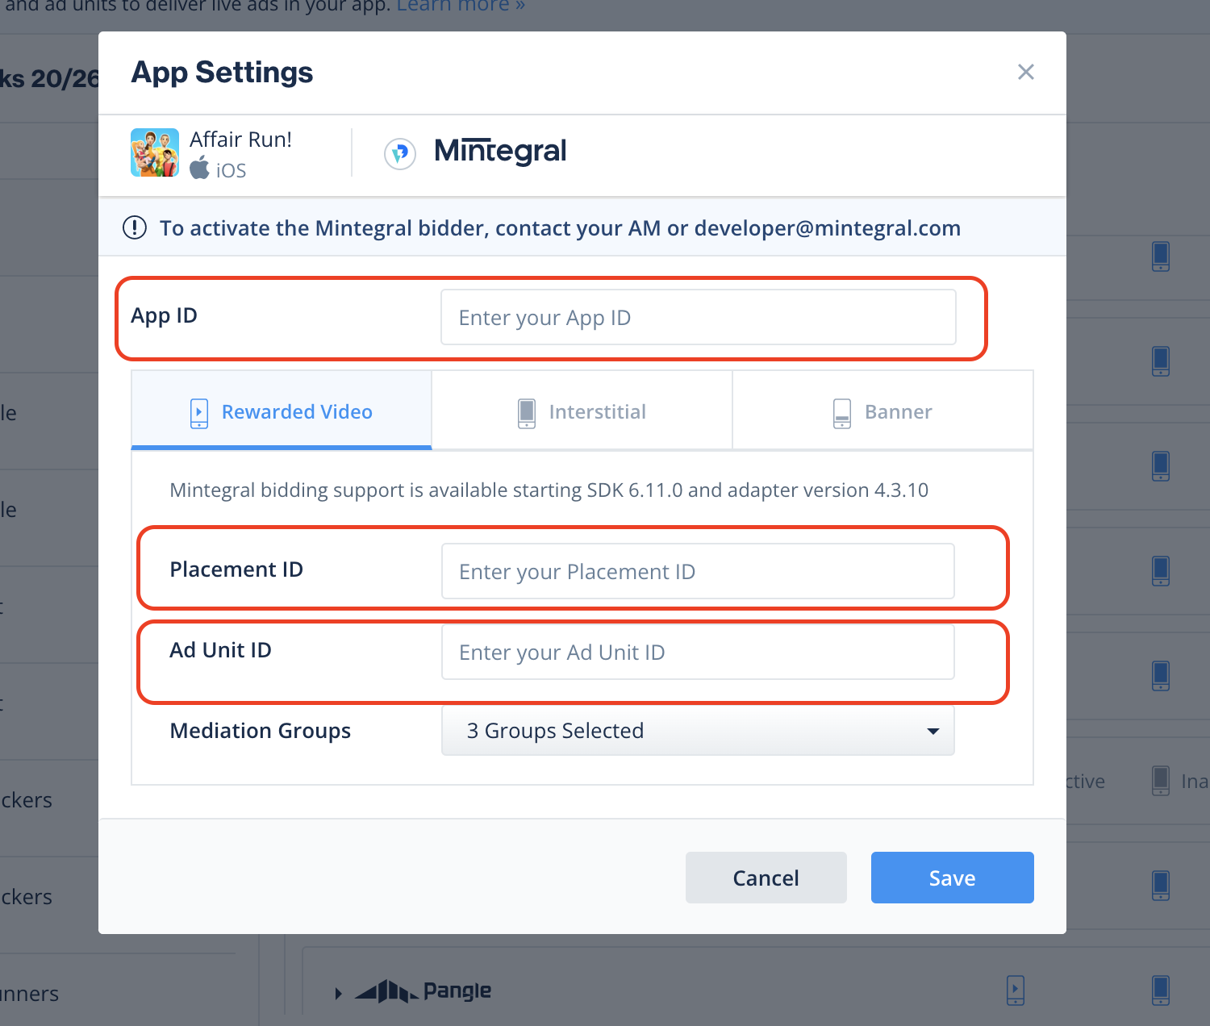Click the interstitial phone icon in Pangle row
The image size is (1210, 1026).
pos(1161,990)
